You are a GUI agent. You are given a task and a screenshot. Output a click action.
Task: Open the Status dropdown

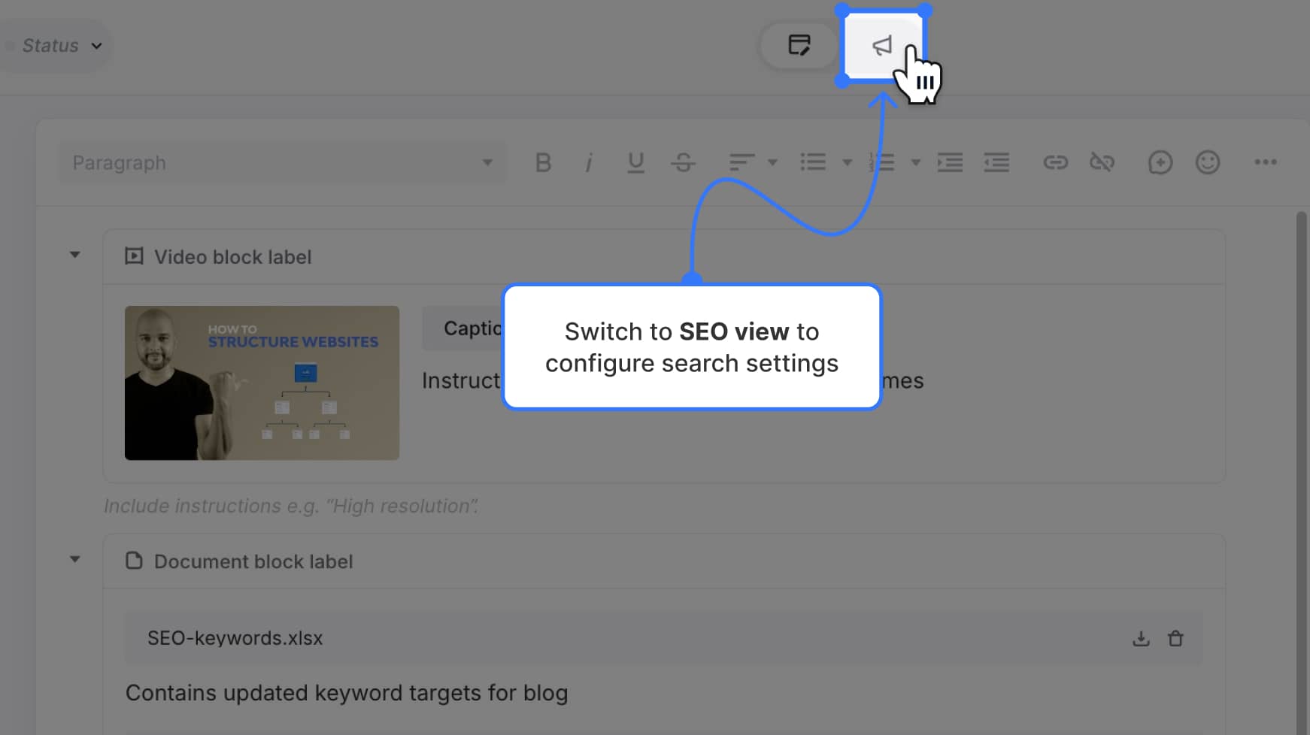56,46
